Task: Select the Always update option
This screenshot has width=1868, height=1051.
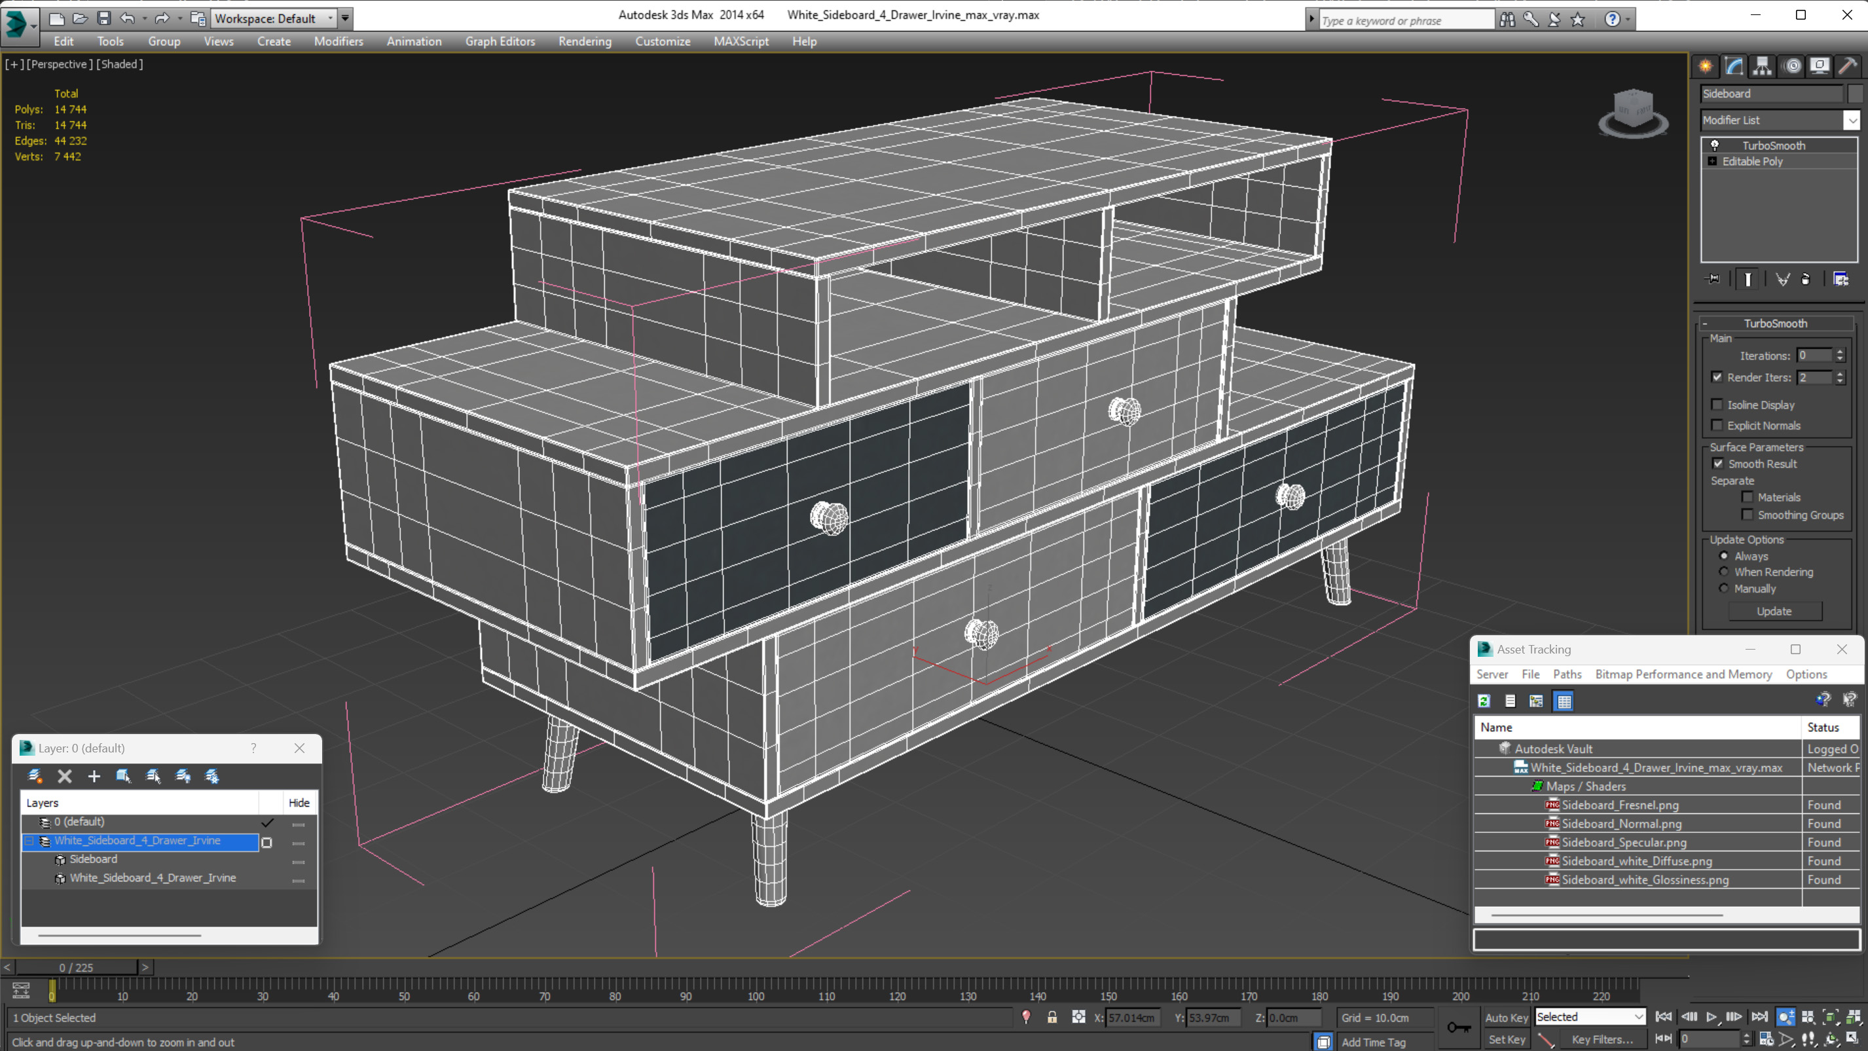Action: (1724, 555)
